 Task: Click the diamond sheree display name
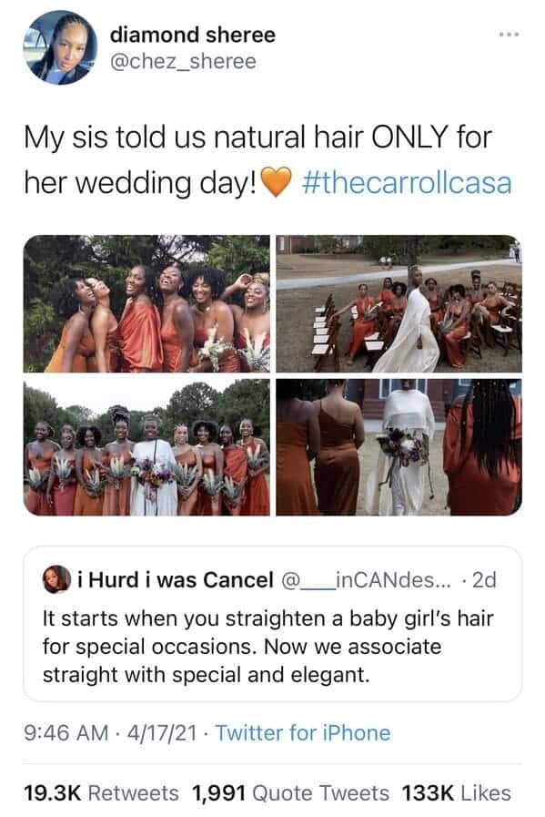click(193, 35)
